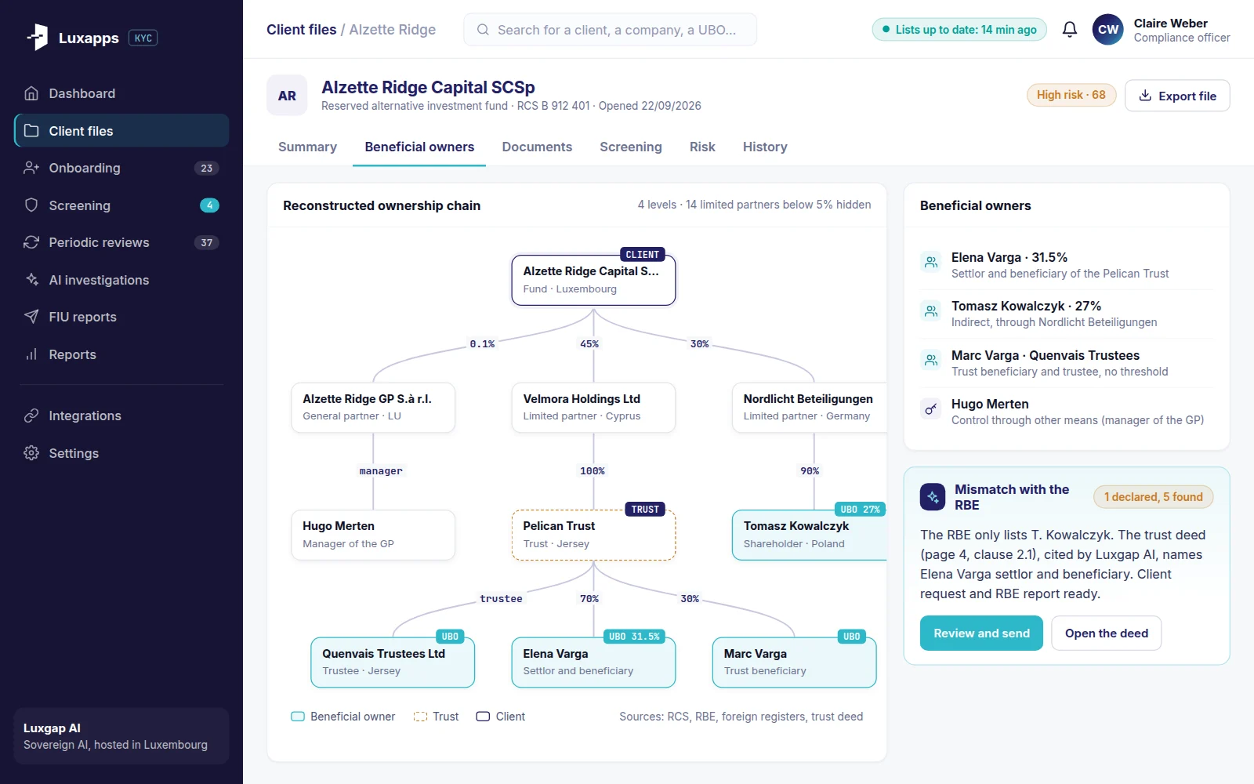Select the History tab
1254x784 pixels.
point(765,147)
